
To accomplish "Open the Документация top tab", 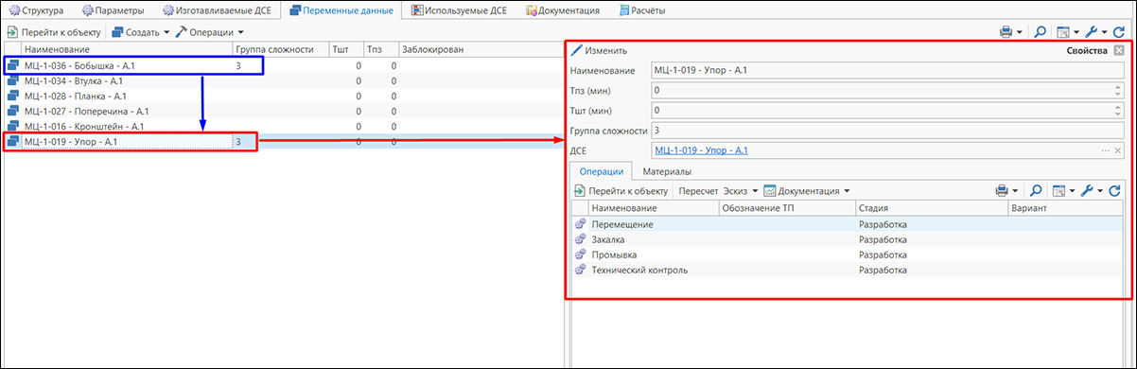I will click(562, 10).
